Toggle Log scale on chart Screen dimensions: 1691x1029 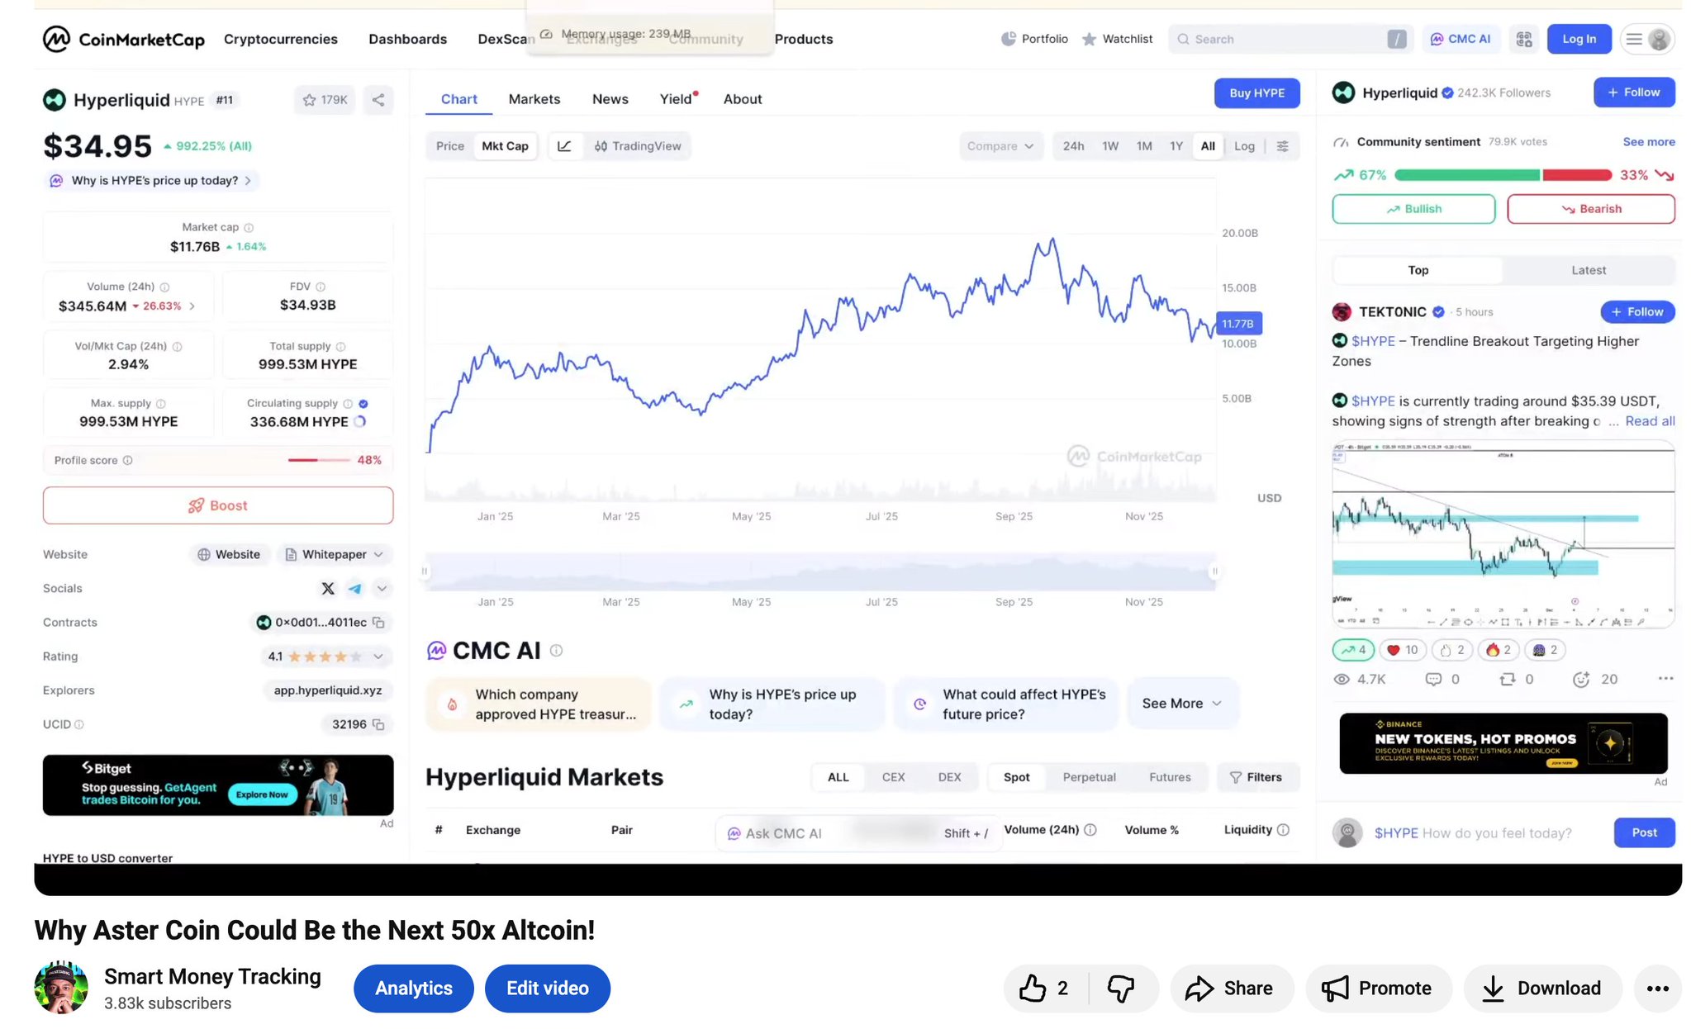1243,146
